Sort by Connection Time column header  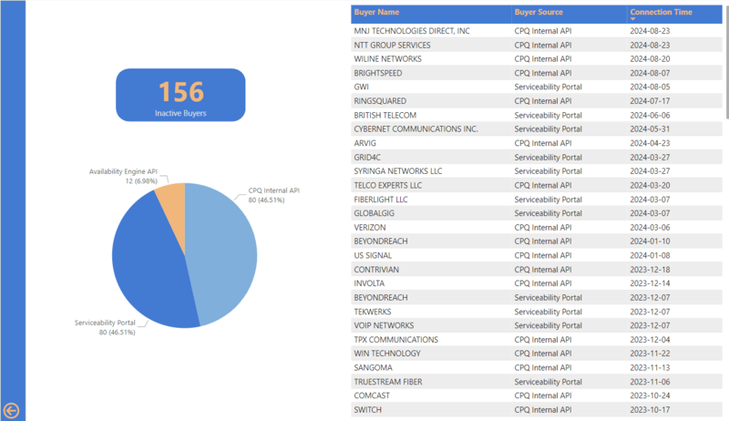point(661,12)
